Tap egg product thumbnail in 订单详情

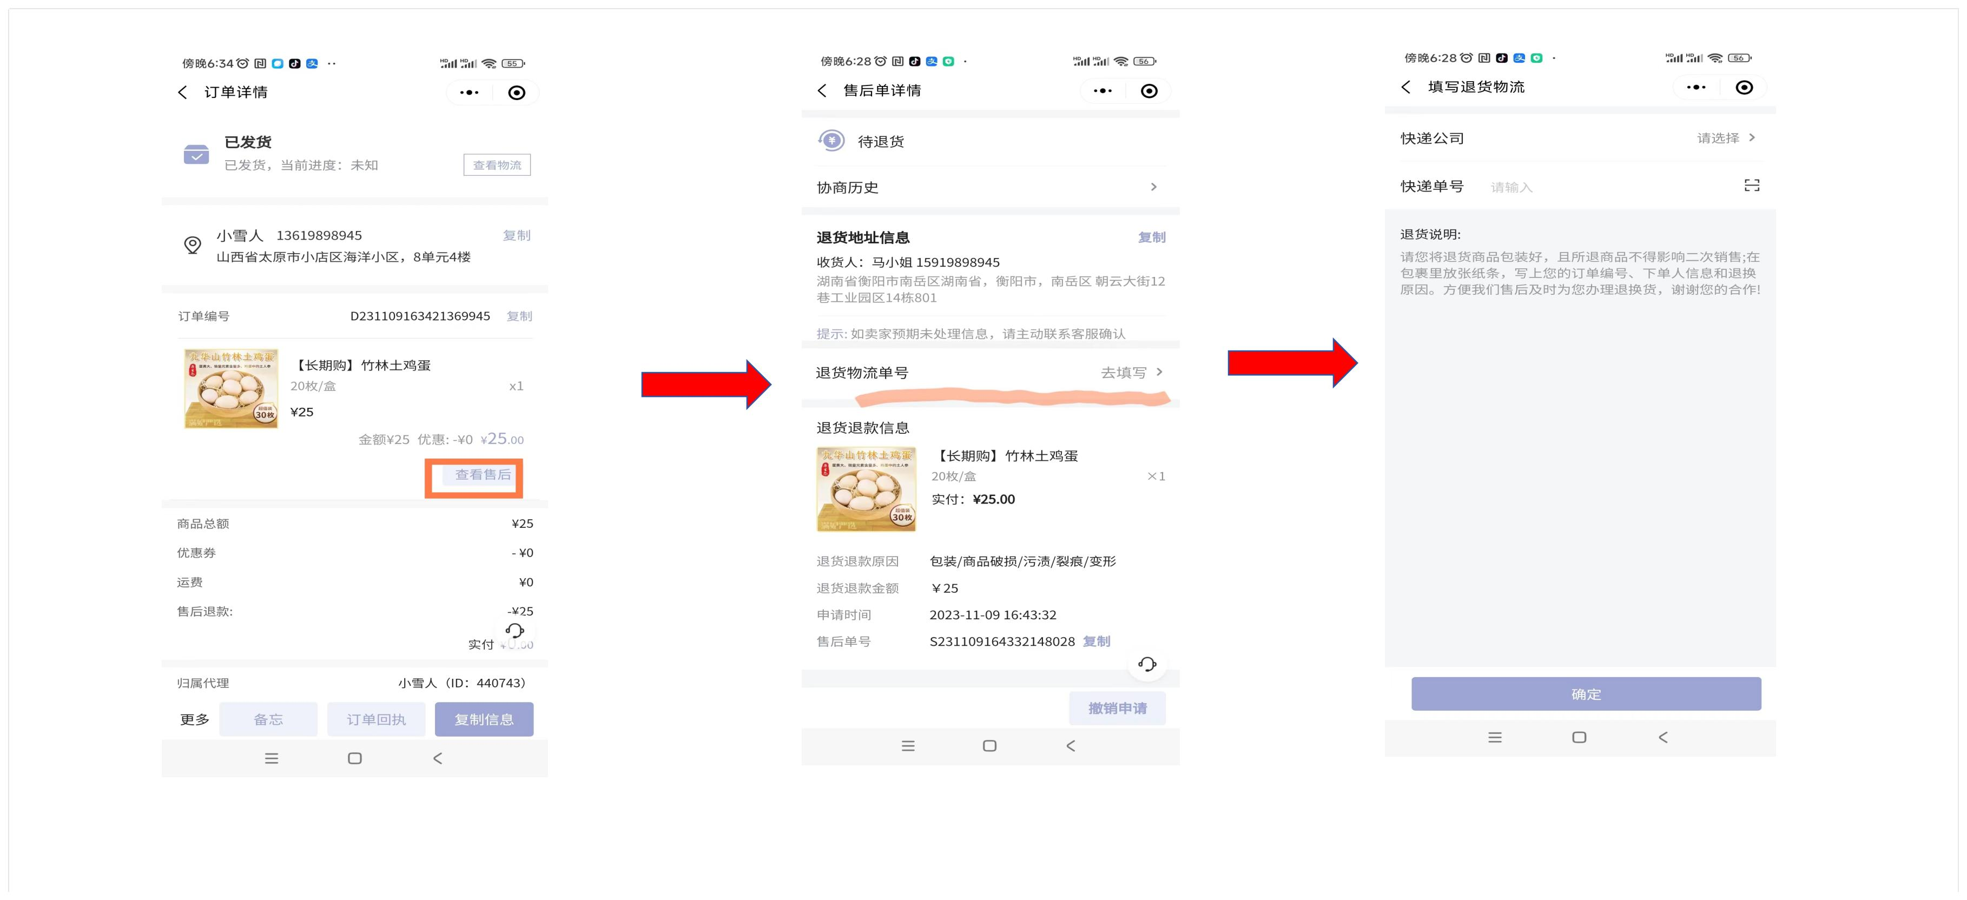(x=232, y=388)
